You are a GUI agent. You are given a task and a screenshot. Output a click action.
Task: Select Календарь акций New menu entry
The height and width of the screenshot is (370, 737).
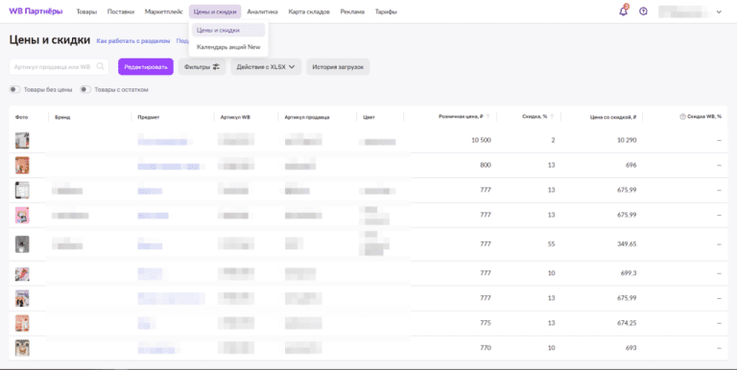(x=228, y=47)
